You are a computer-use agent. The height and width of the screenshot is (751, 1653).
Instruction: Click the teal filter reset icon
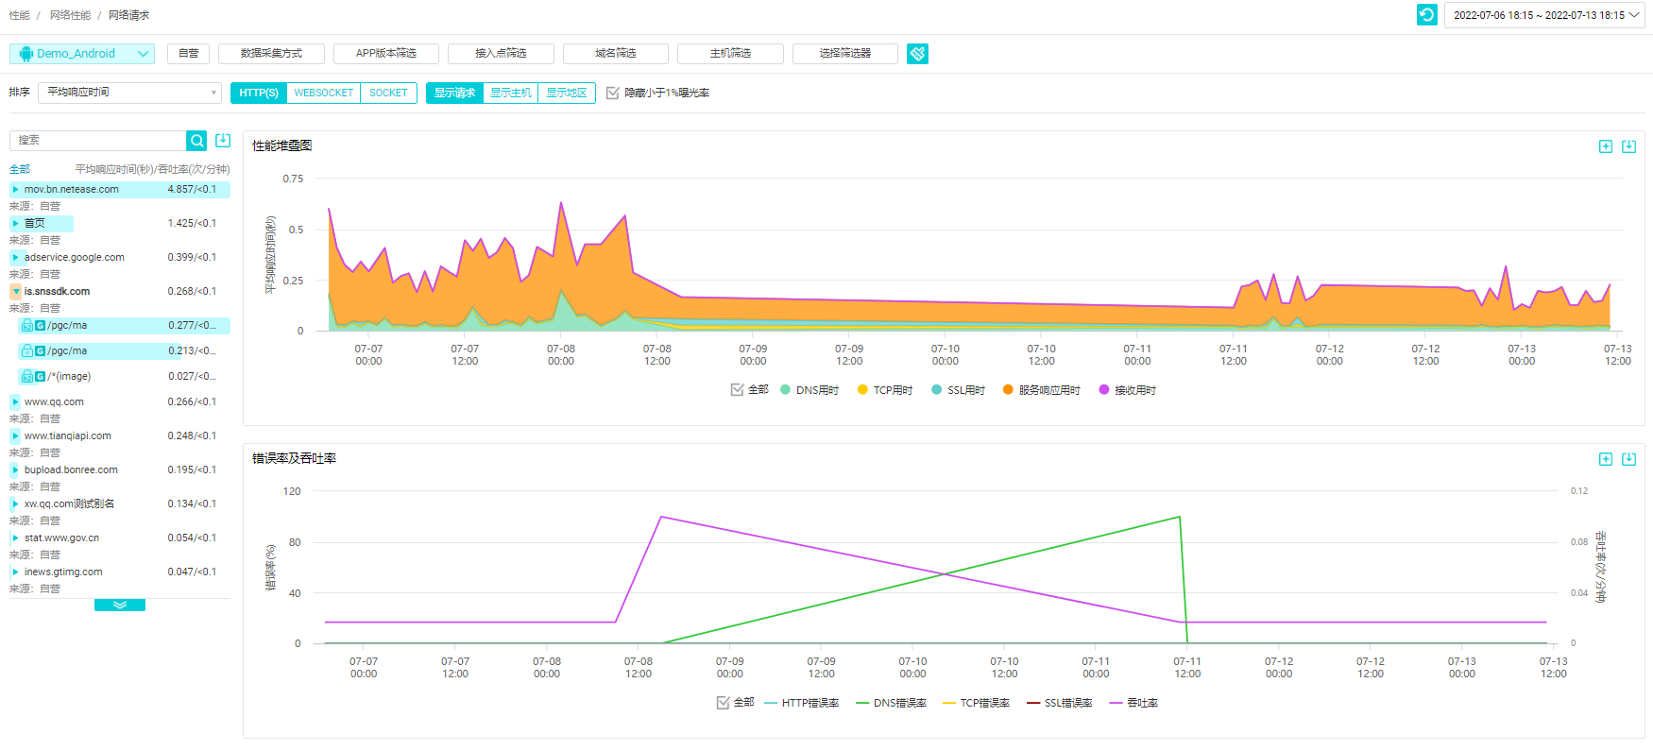point(917,54)
